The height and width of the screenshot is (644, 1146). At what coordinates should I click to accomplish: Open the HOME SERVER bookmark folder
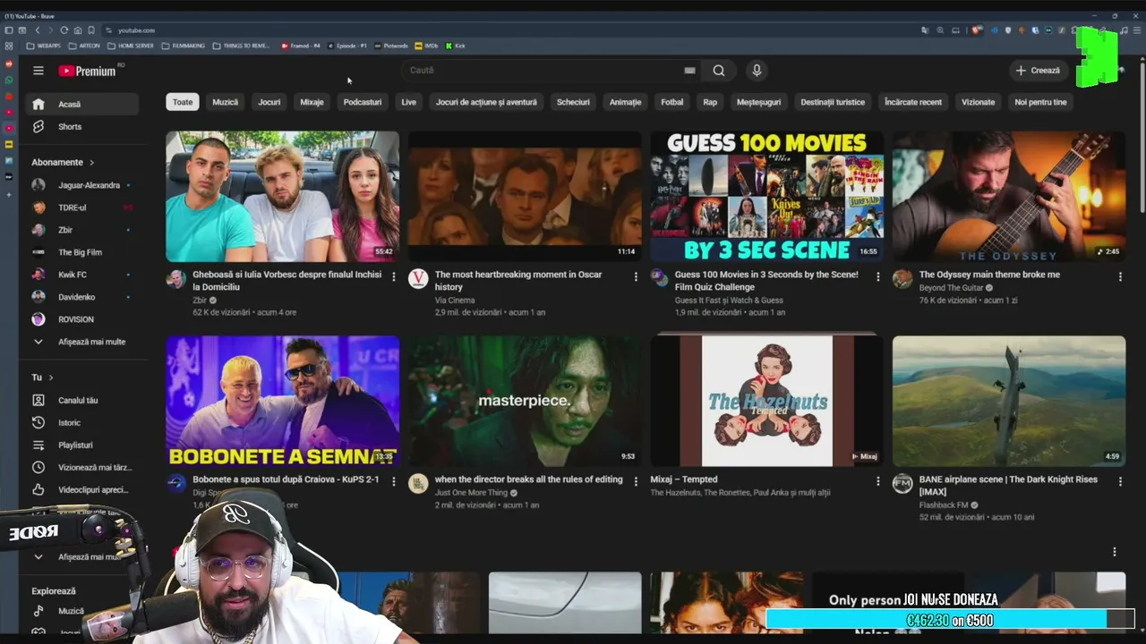tap(131, 46)
